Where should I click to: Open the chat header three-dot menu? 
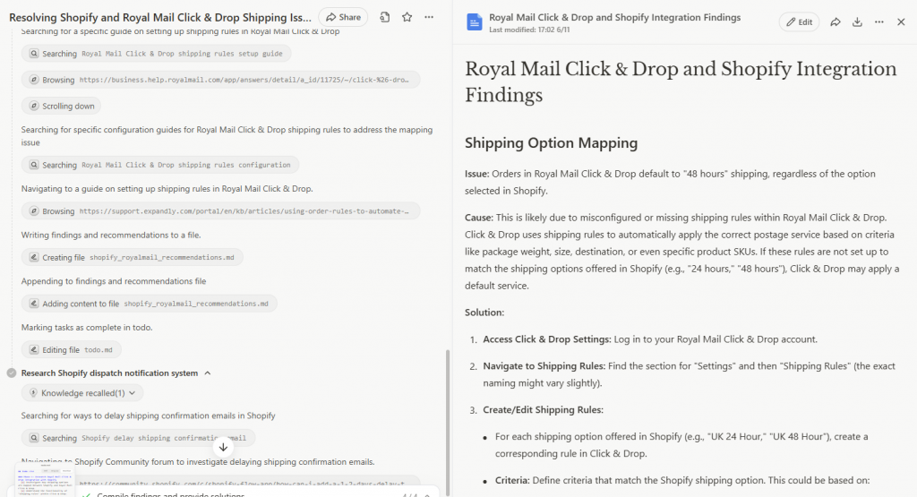(430, 17)
